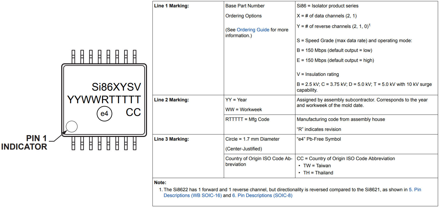Select 'Manufacturing code from assembly house' text
The width and height of the screenshot is (439, 207).
tap(341, 119)
